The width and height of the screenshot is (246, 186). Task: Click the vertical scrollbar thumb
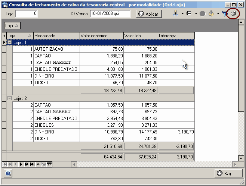click(241, 68)
